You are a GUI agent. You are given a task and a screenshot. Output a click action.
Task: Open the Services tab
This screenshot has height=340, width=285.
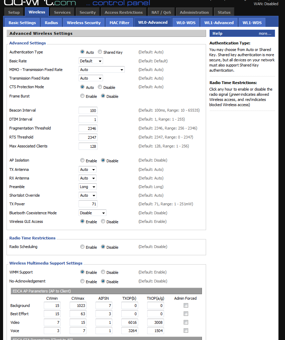coord(62,12)
